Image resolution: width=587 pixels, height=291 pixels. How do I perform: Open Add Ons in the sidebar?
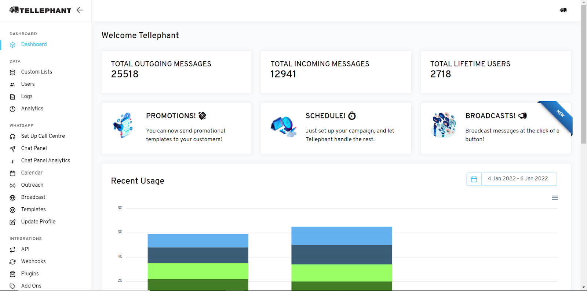coord(31,286)
